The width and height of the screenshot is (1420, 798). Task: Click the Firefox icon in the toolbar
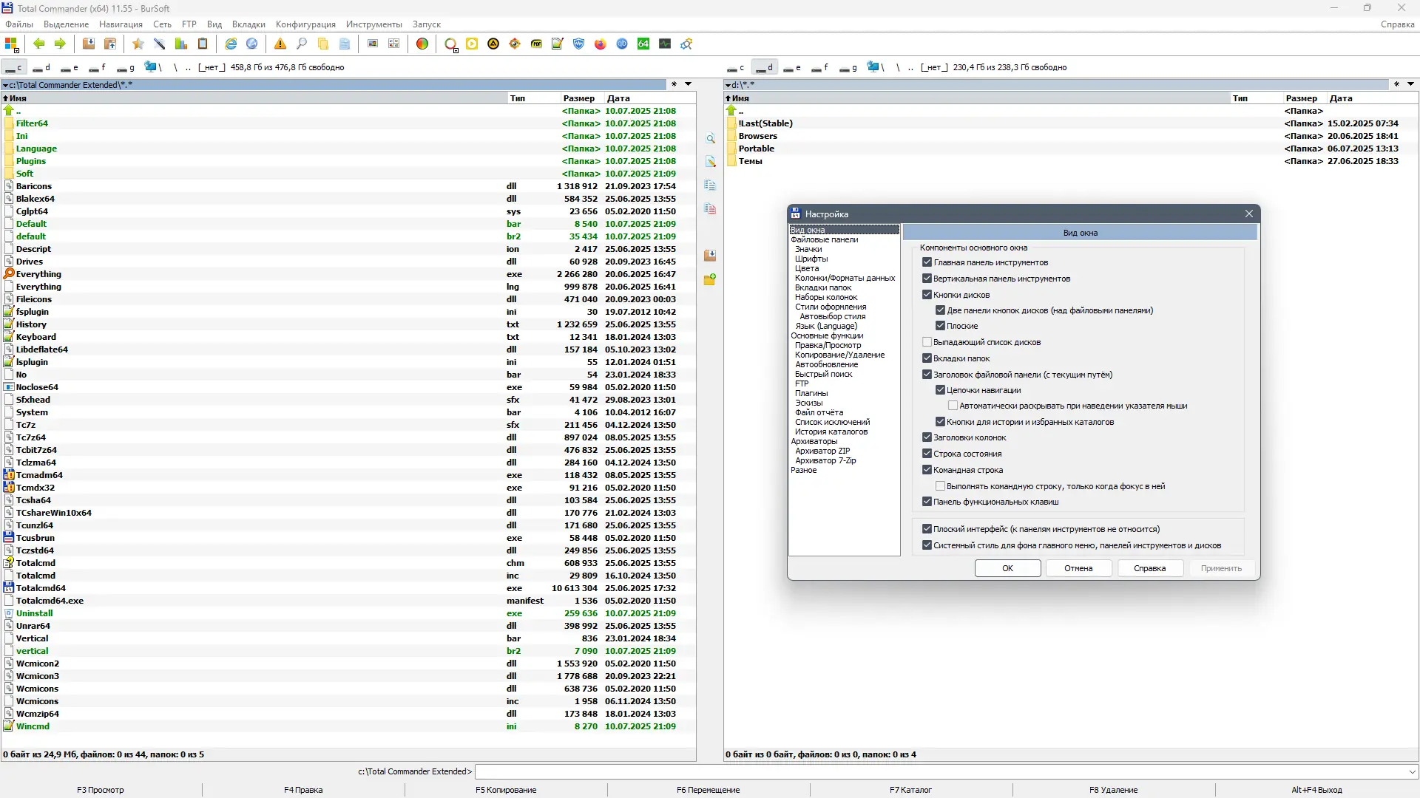pos(600,44)
